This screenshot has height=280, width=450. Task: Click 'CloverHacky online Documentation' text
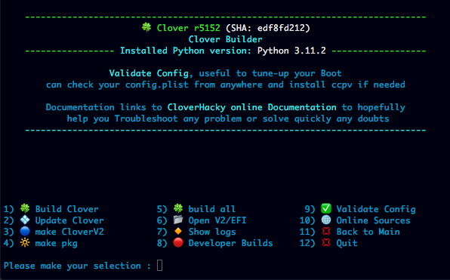252,107
